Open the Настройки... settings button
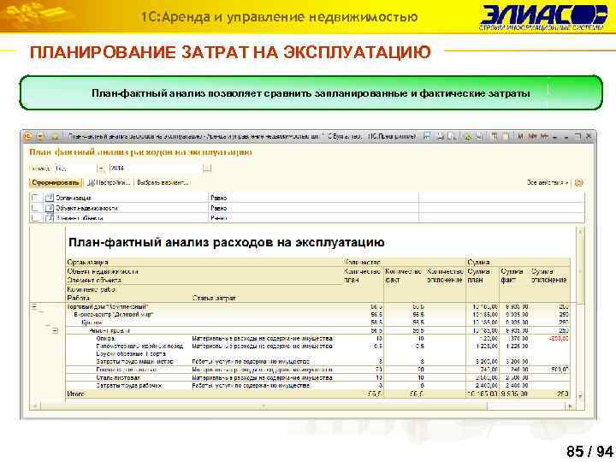The image size is (616, 462). coord(109,183)
